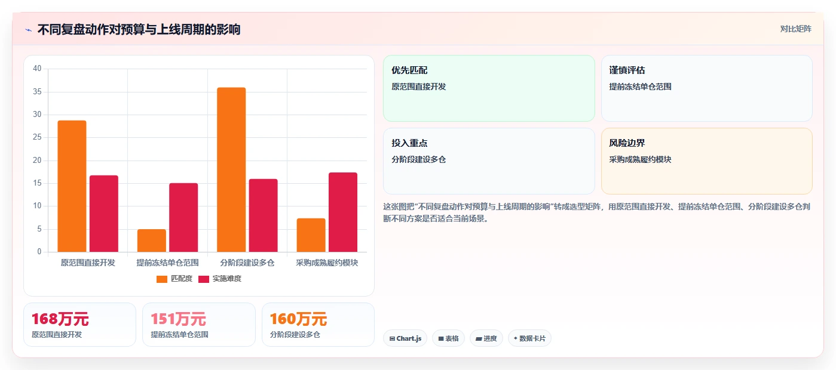The image size is (836, 370).
Task: Click 分阶段建设多仓 text in 投入重点 card
Action: pos(419,160)
